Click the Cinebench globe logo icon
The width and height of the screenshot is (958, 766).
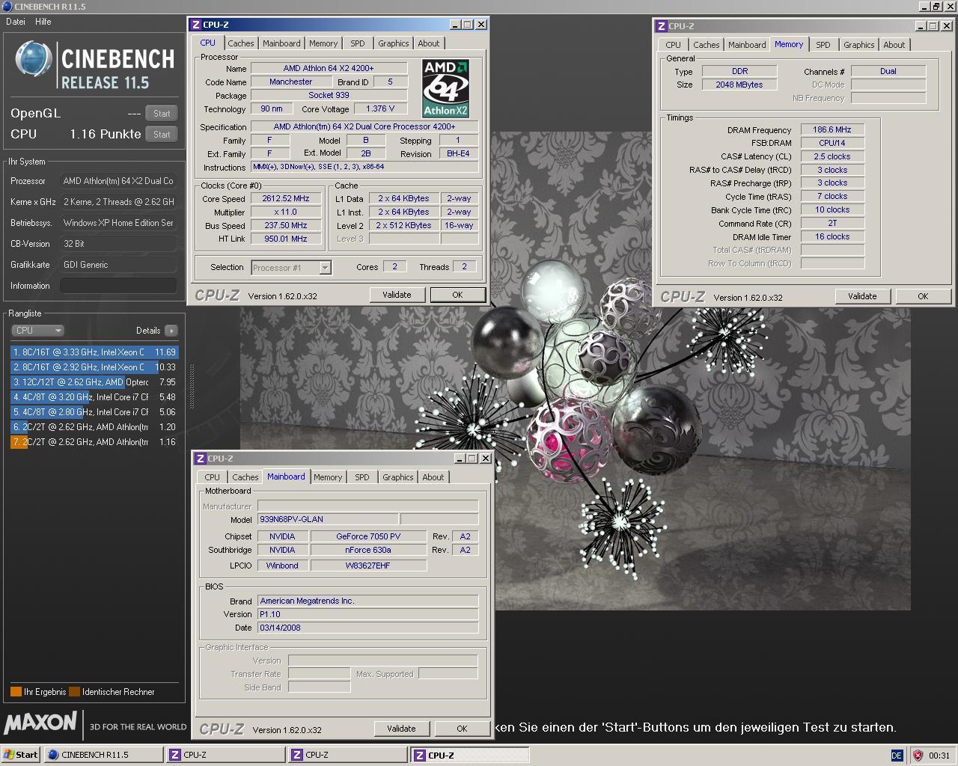(34, 61)
